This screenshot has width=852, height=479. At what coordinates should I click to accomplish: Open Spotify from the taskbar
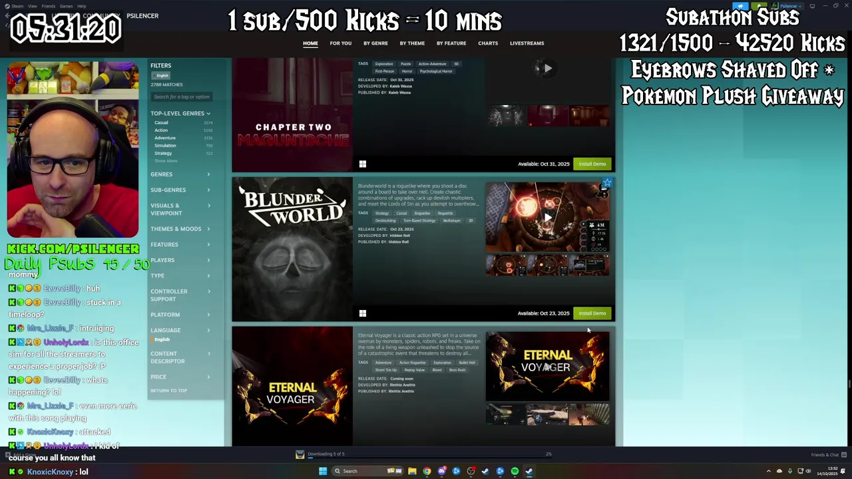[515, 471]
